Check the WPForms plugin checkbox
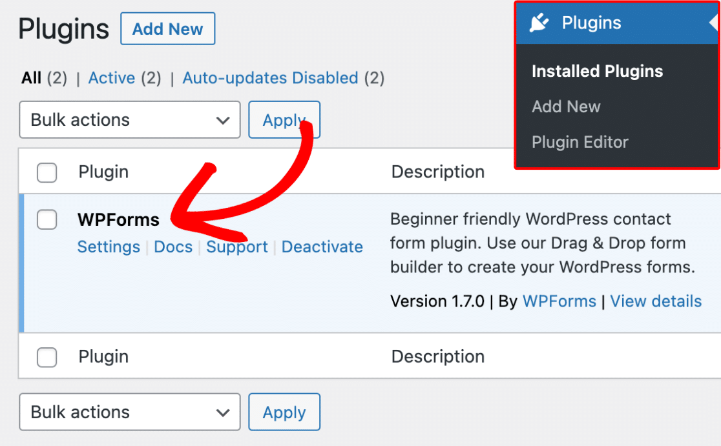This screenshot has width=721, height=446. (x=47, y=219)
